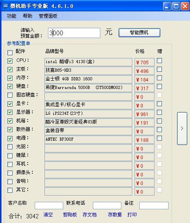Check the 赠 gift box for 主板 row
190x223 pixels.
[159, 69]
